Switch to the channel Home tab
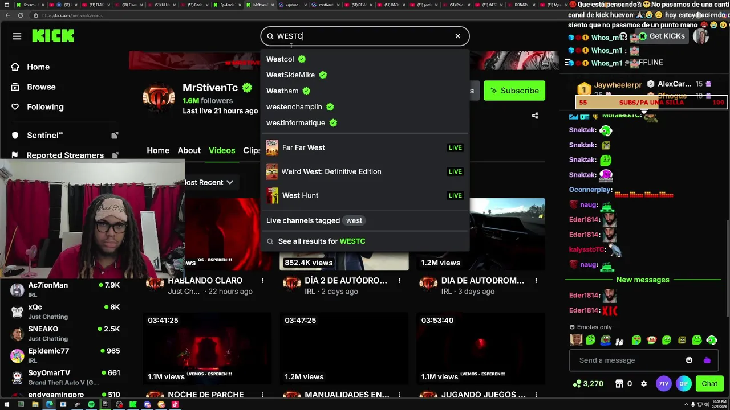The image size is (730, 410). pos(158,150)
